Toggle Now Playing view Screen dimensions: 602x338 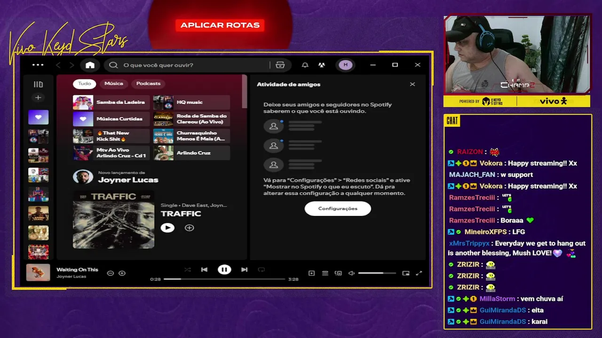[x=311, y=273]
